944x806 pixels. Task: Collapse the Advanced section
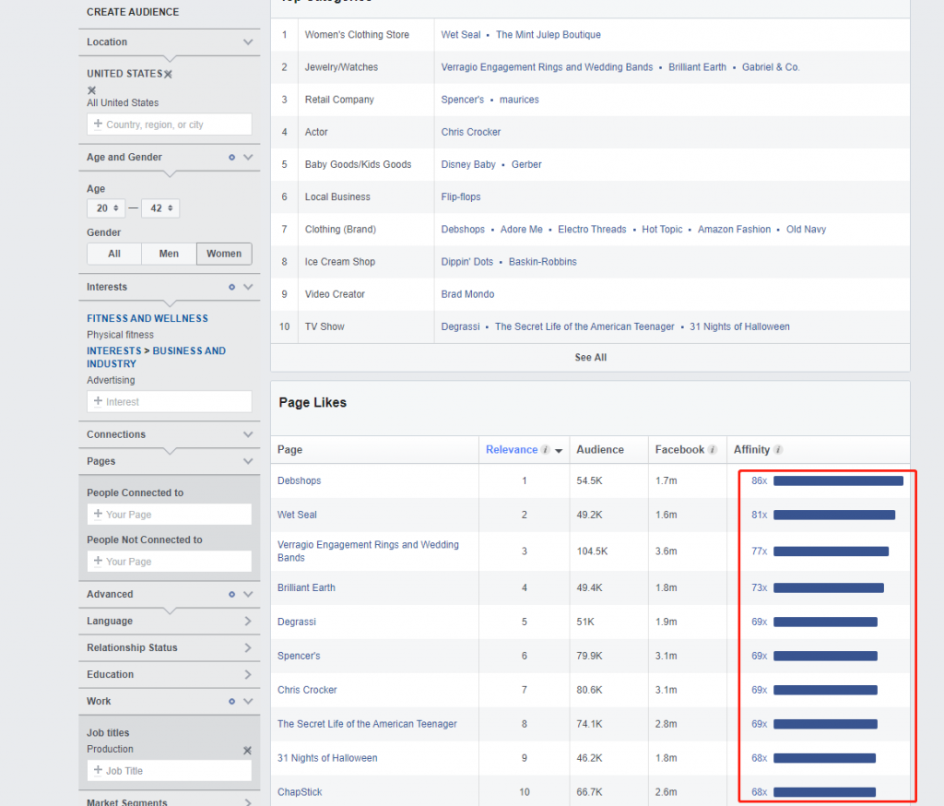[x=248, y=595]
